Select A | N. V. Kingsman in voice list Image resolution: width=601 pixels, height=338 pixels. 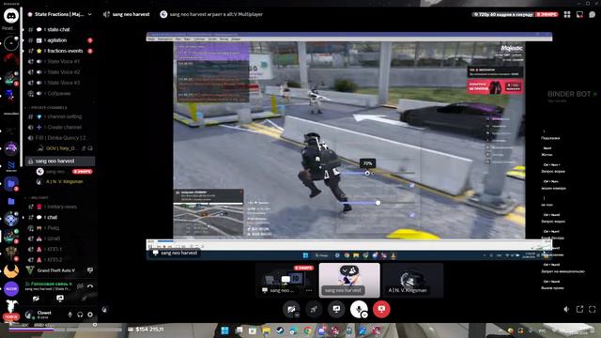coord(64,181)
